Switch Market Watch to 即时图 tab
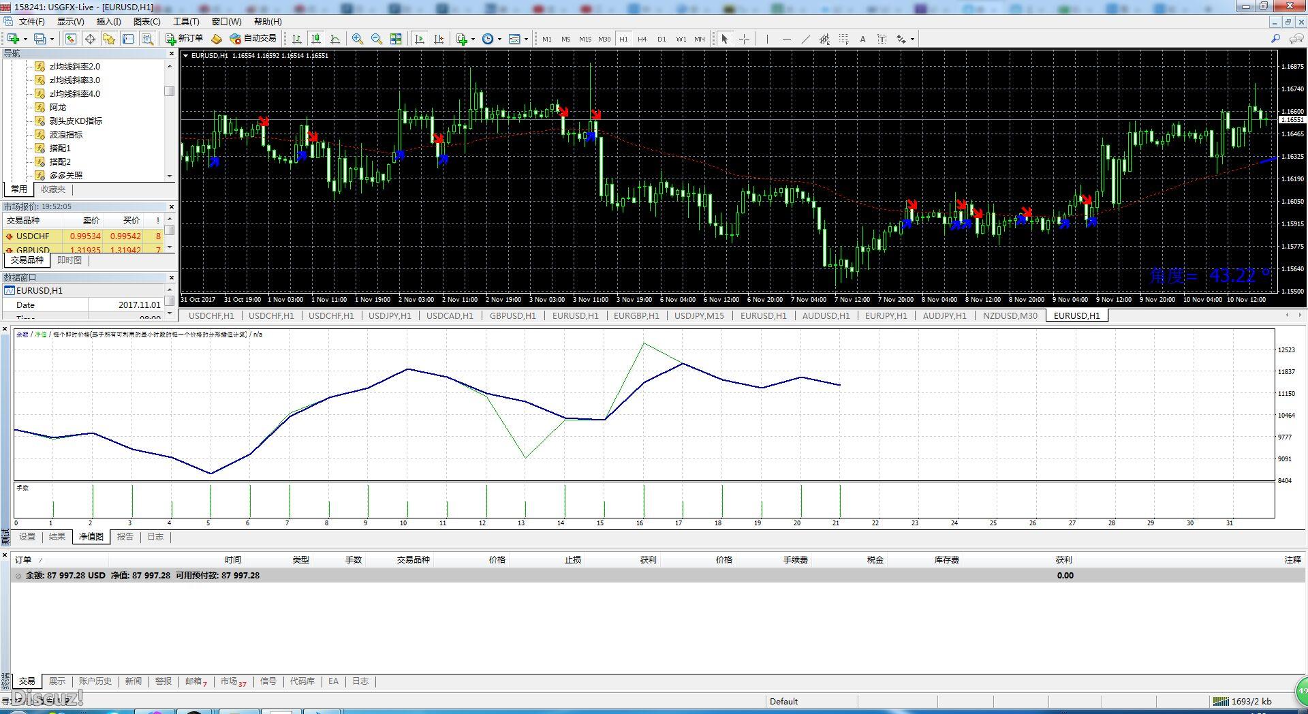 tap(69, 260)
